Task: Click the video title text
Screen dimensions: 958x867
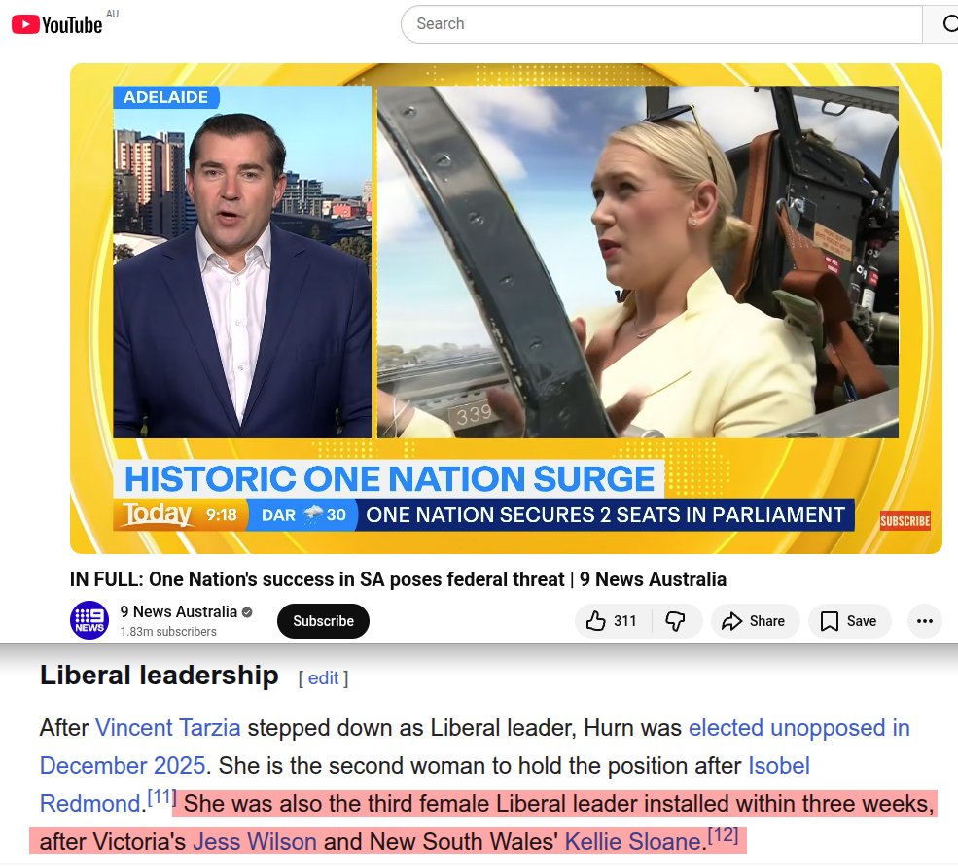Action: pos(398,579)
